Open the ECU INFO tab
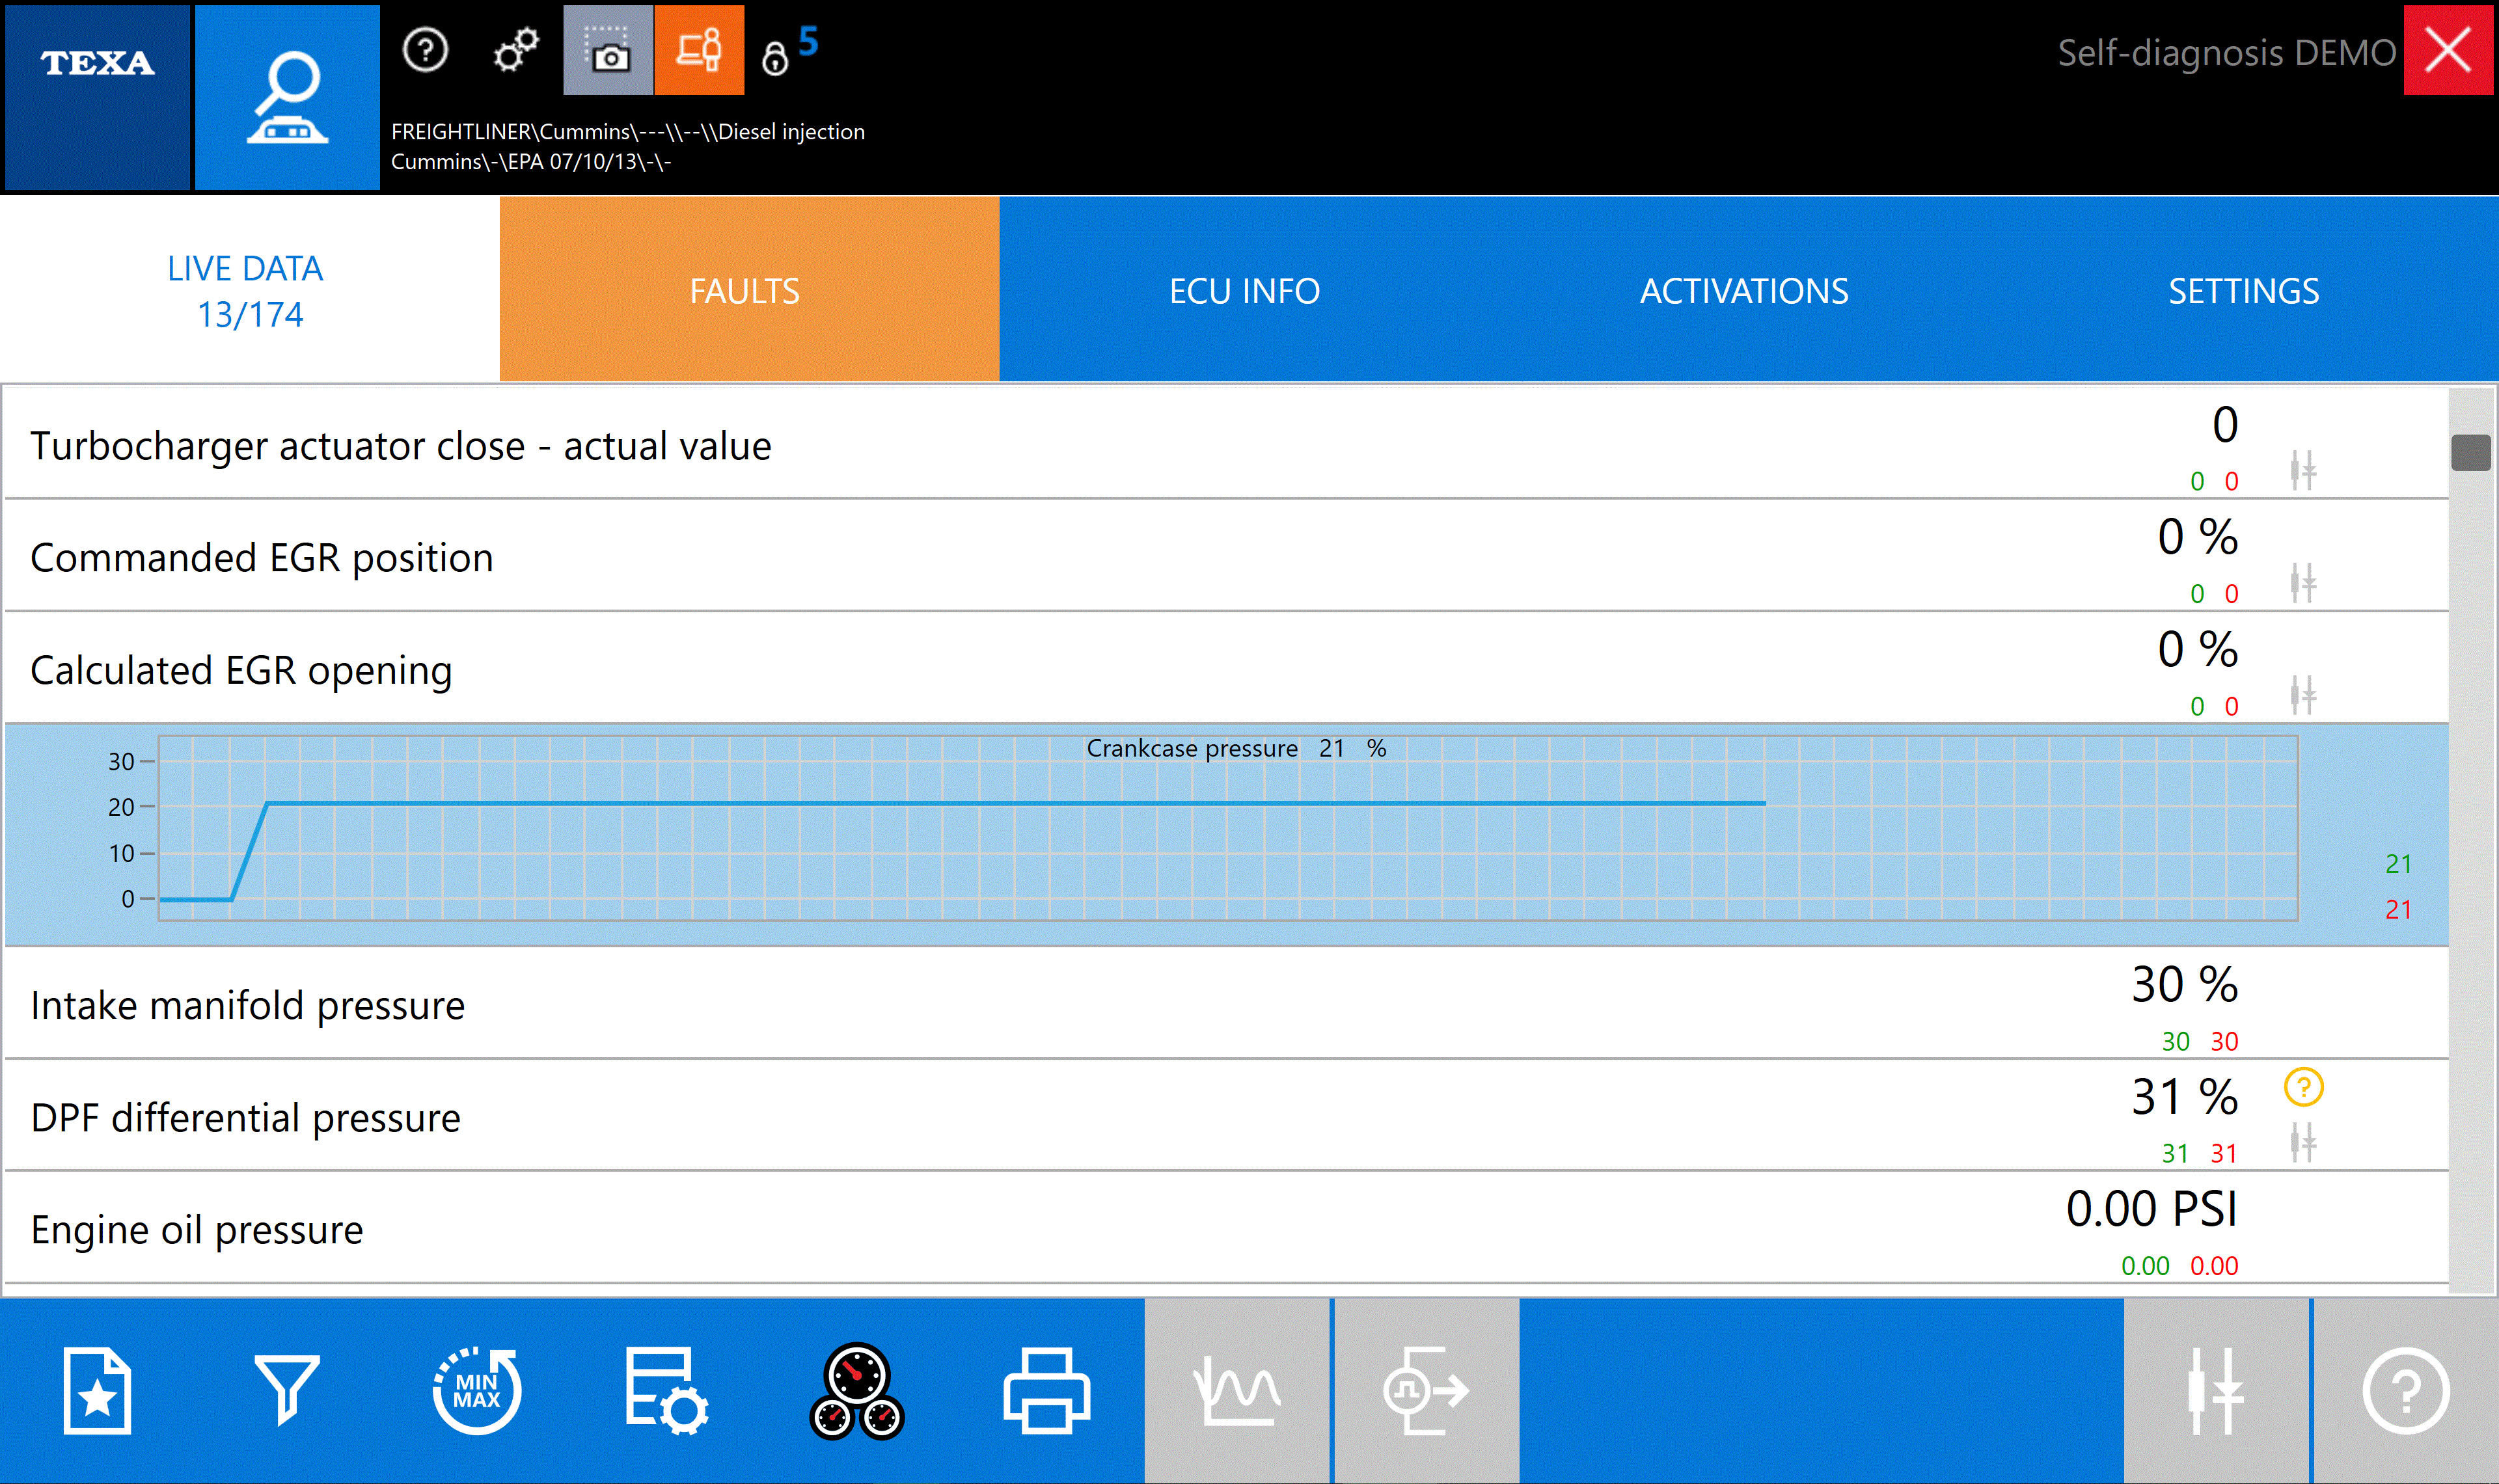Viewport: 2499px width, 1484px height. [x=1244, y=290]
